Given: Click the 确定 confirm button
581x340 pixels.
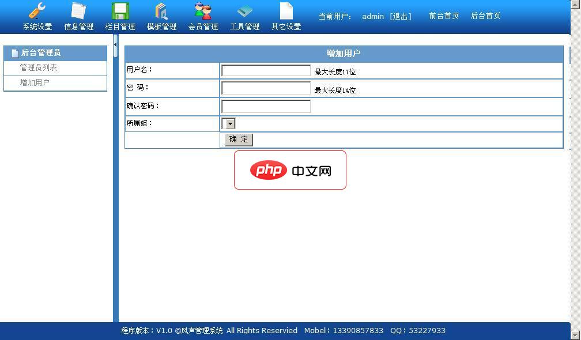Looking at the screenshot, I should pos(237,139).
